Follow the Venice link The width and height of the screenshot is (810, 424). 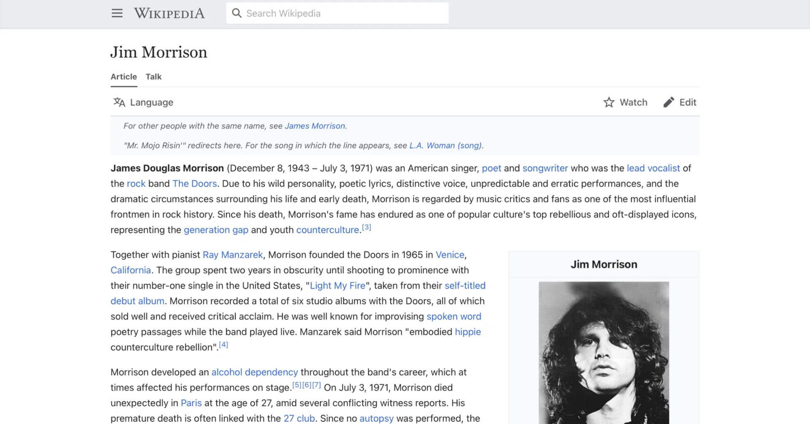(x=450, y=255)
